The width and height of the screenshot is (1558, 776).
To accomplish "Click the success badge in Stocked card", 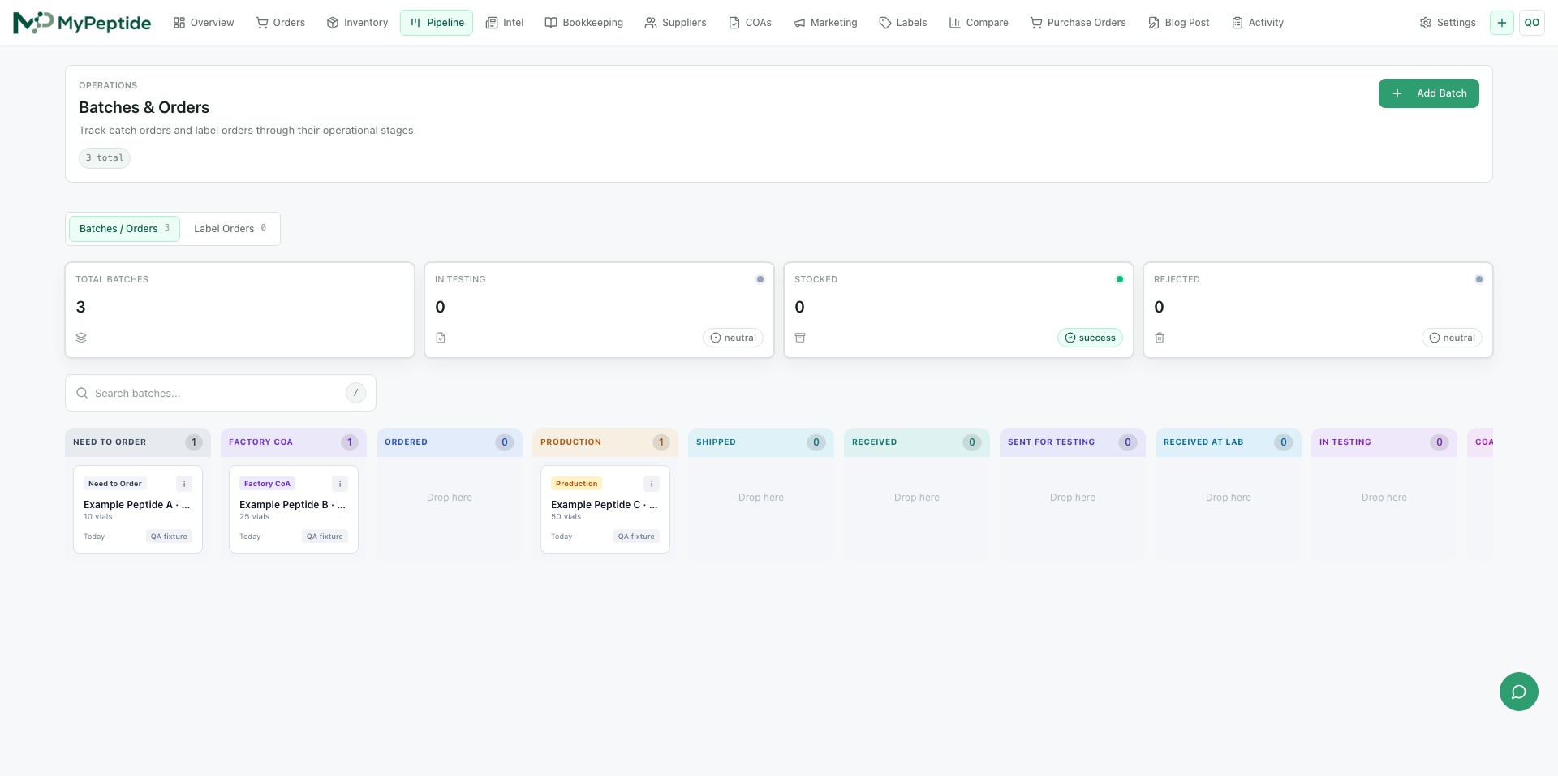I will (1090, 338).
